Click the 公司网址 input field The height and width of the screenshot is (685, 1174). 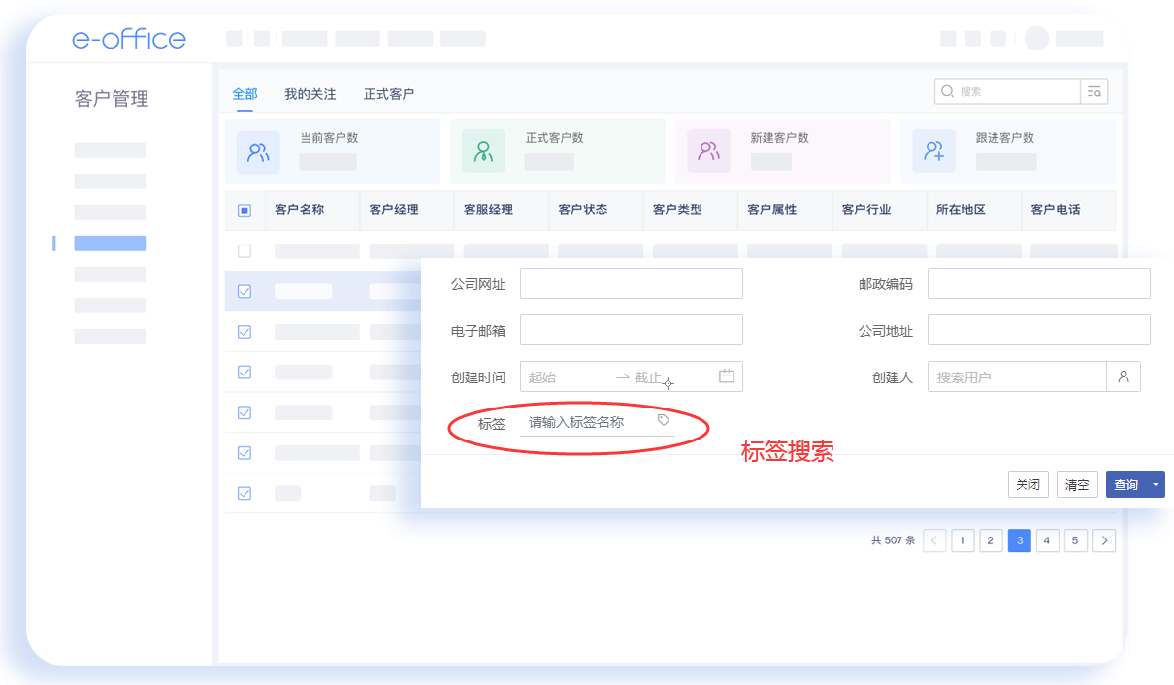click(x=631, y=283)
